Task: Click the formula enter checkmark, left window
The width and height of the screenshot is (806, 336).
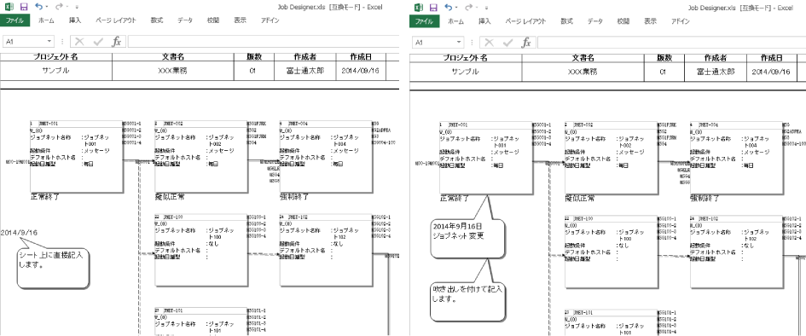Action: pos(98,42)
